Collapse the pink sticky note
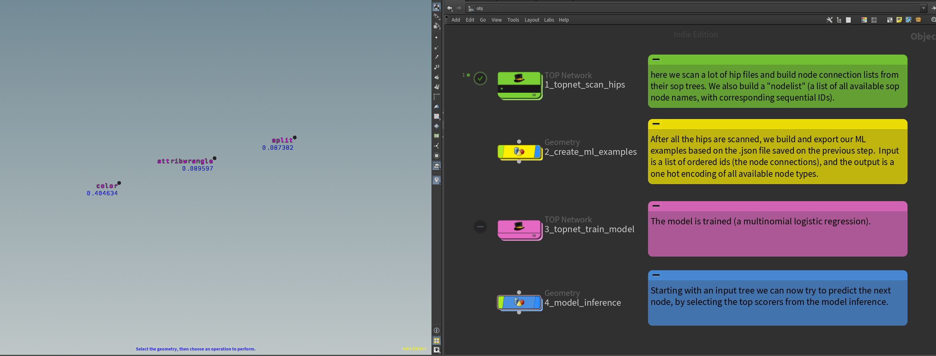The image size is (936, 356). (656, 206)
